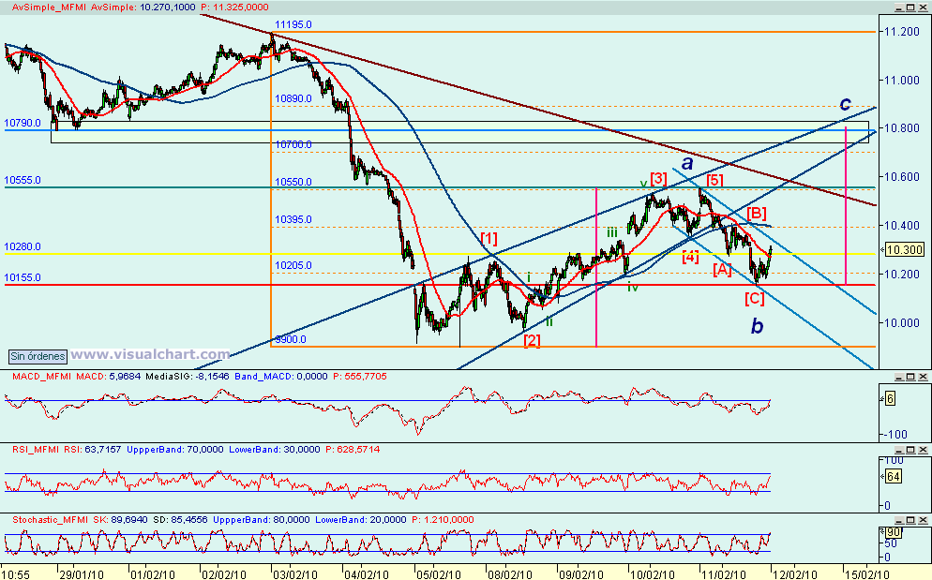Minimize the MACD_MFMI indicator pane
Screen dimensions: 932x580
pos(899,377)
